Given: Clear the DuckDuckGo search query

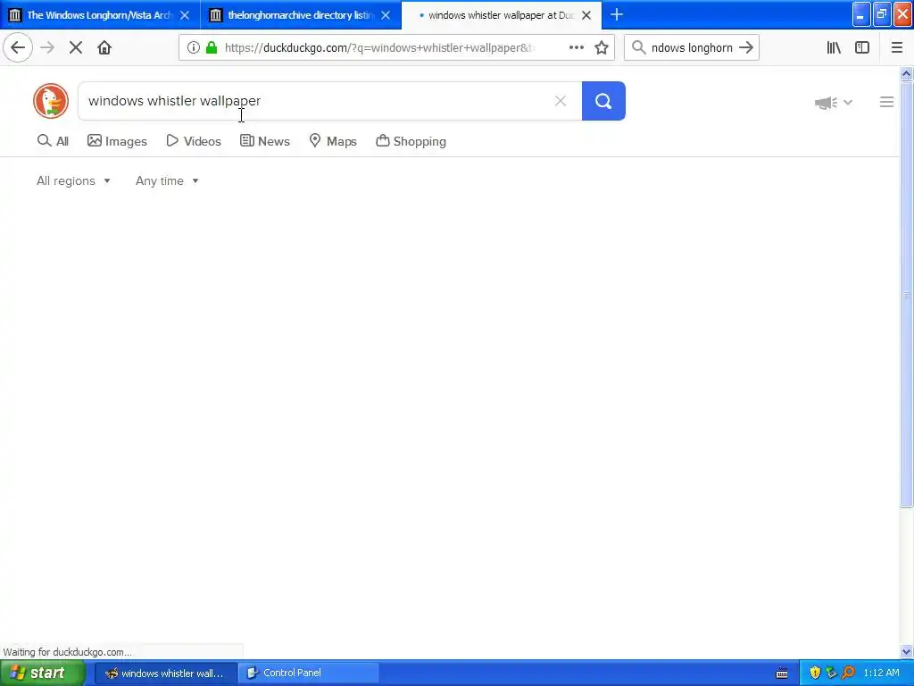Looking at the screenshot, I should tap(561, 101).
